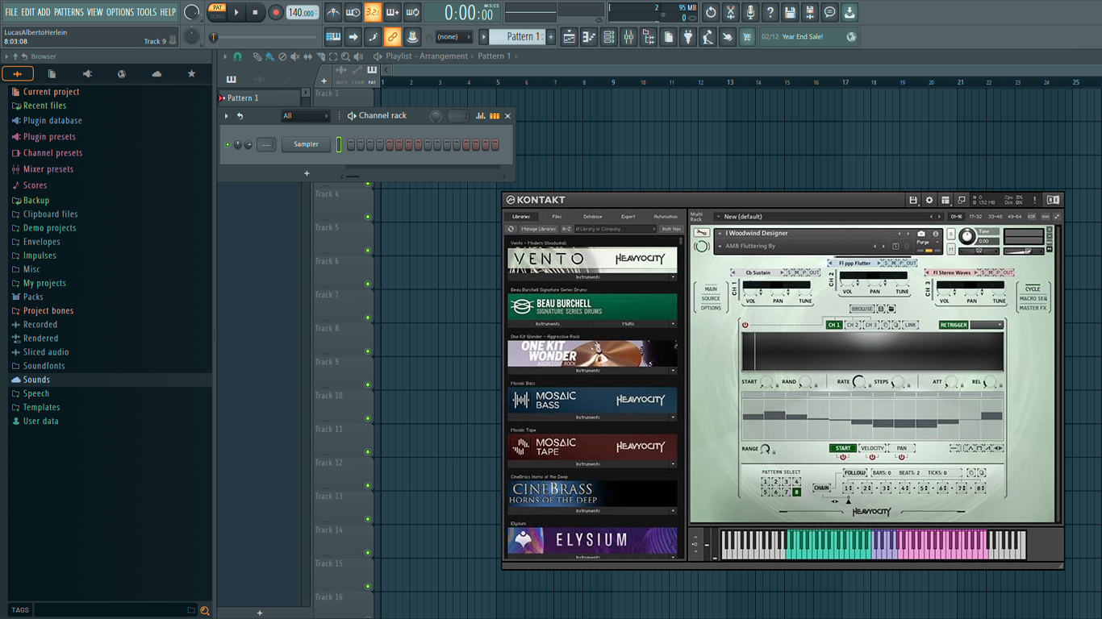Select the slip tool in the Playlist toolbar
Image resolution: width=1102 pixels, height=619 pixels.
coord(307,56)
